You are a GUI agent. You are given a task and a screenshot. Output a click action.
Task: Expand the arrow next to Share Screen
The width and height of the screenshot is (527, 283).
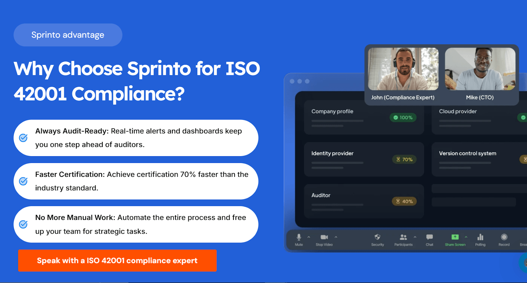(x=466, y=237)
